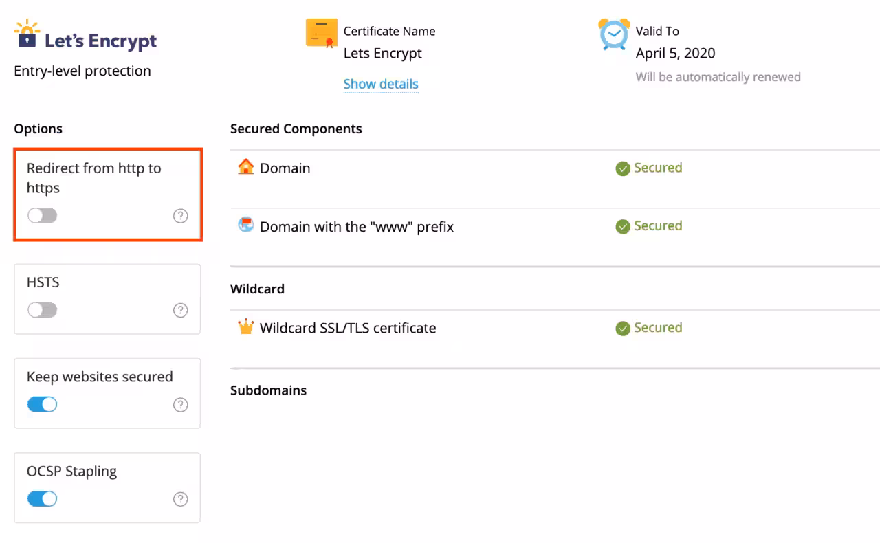
Task: Click the green check icon in Domain row
Action: (623, 168)
